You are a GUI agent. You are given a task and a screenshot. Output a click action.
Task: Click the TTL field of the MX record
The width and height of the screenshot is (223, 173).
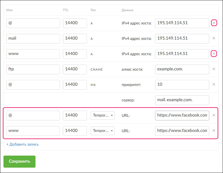pyautogui.click(x=75, y=84)
